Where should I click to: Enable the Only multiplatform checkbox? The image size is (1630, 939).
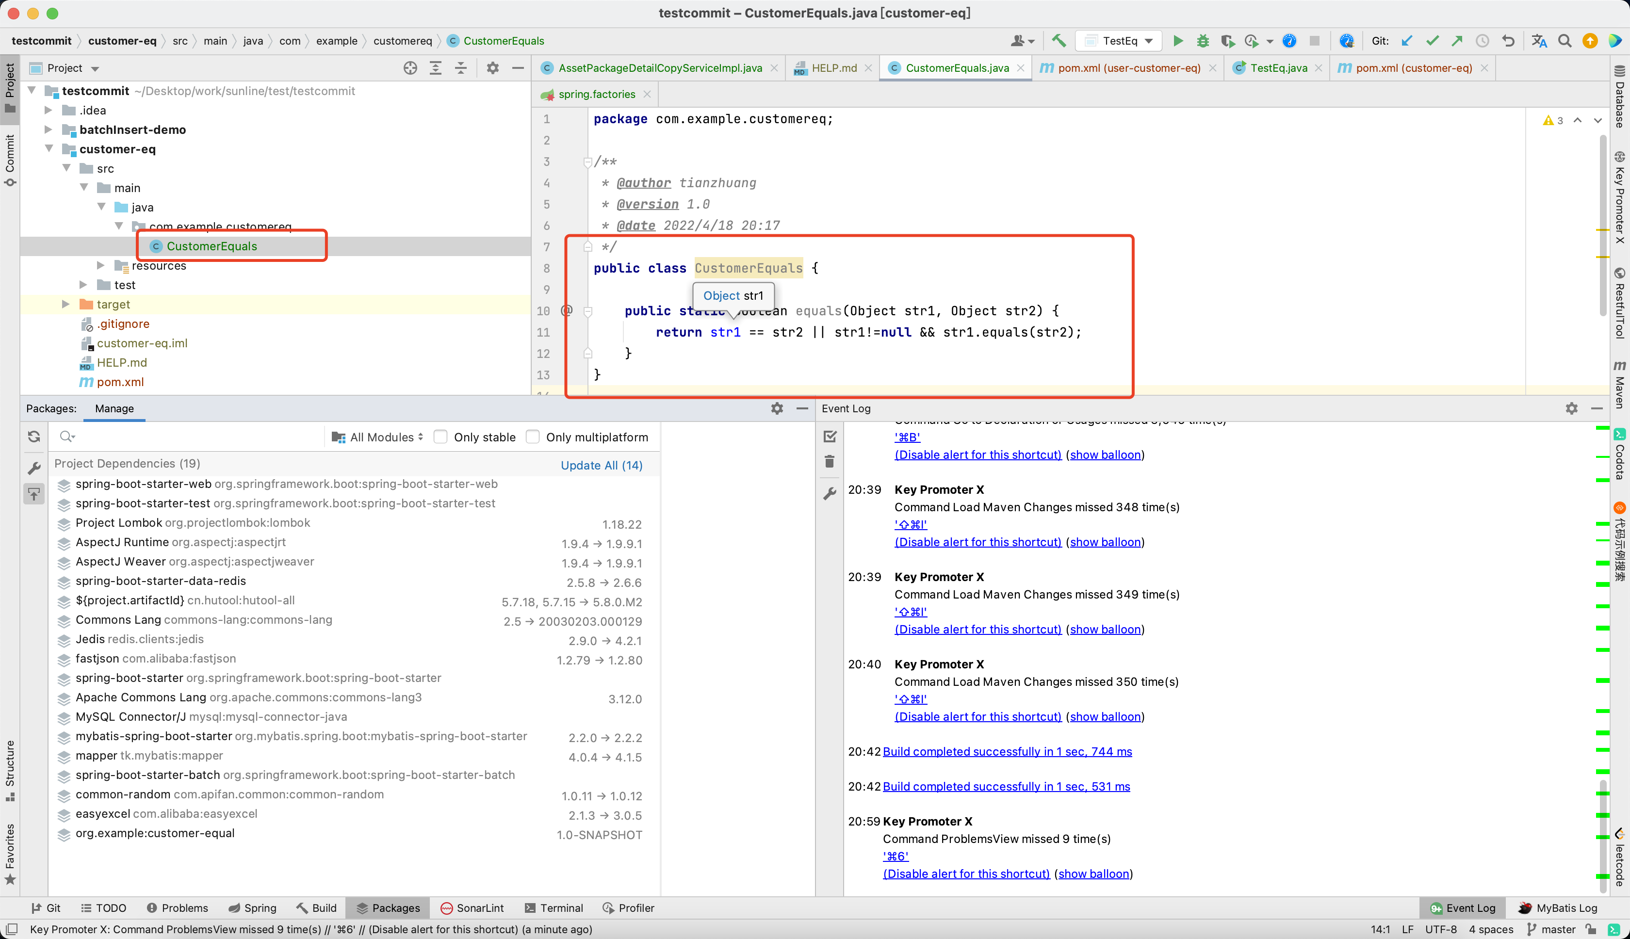pos(533,437)
